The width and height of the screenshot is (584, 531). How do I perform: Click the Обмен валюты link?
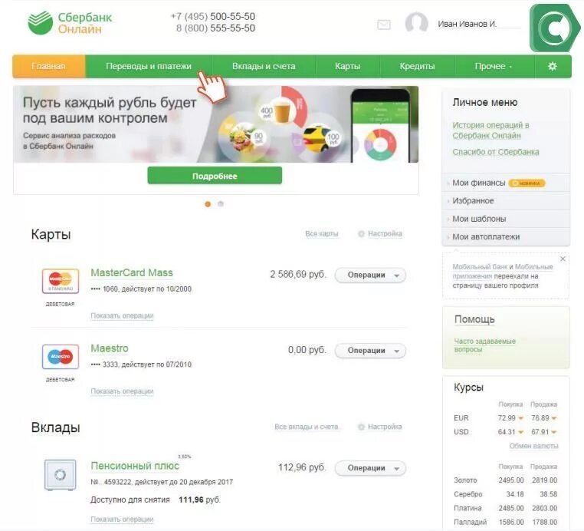pyautogui.click(x=533, y=446)
